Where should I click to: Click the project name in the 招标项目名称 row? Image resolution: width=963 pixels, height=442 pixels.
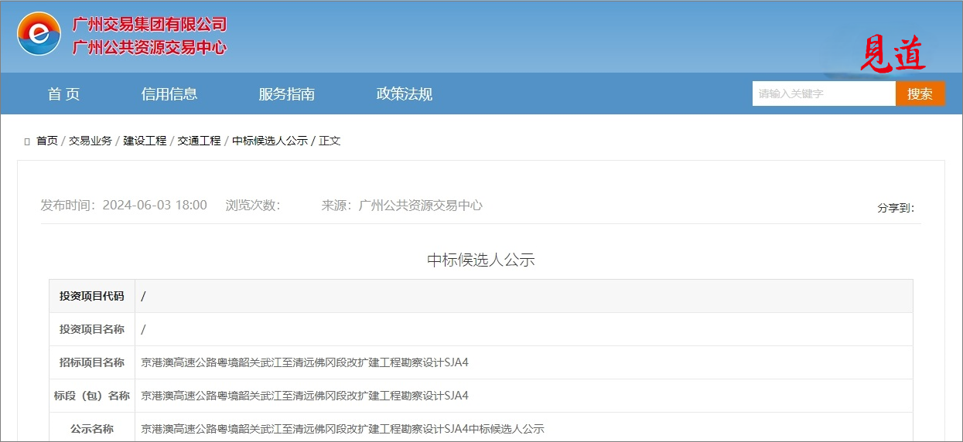(305, 362)
